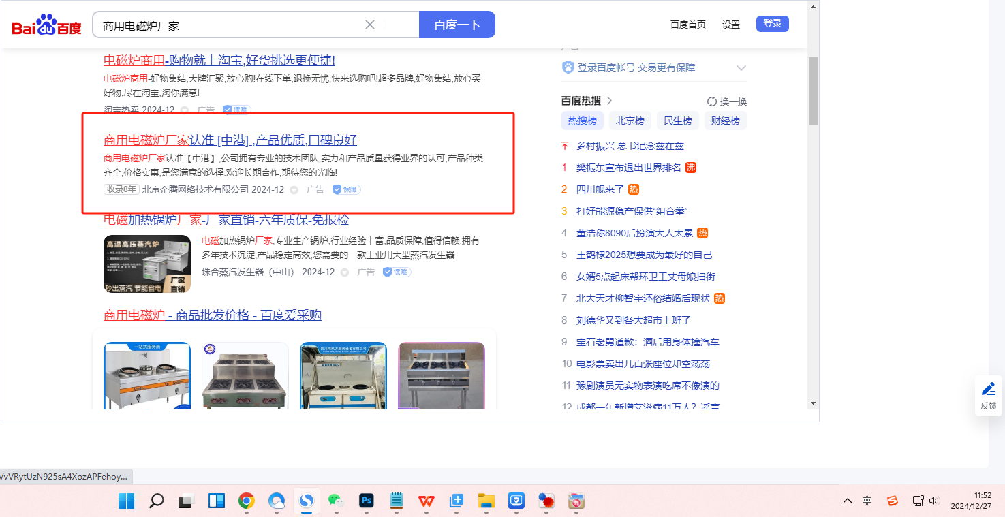Open hot search 豫剧演员无实物表演吃席不像演的

pyautogui.click(x=648, y=386)
